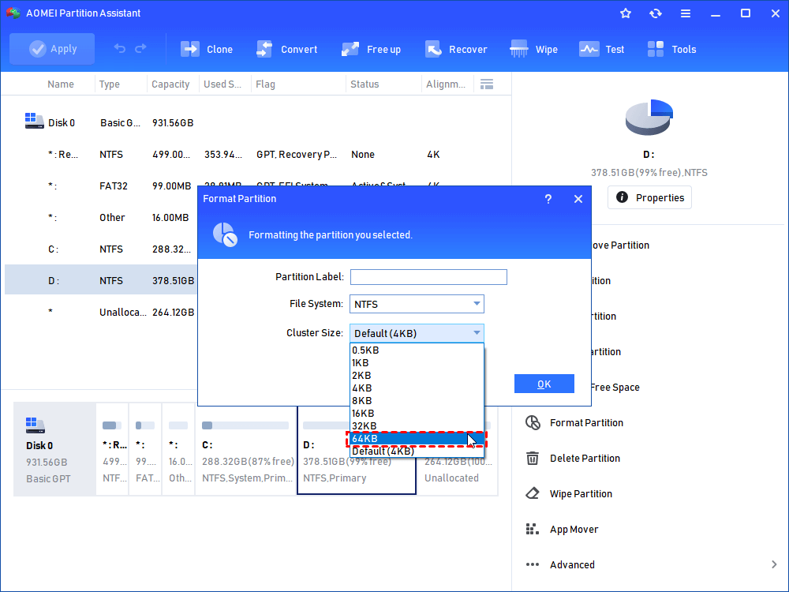
Task: Choose 1KB cluster size
Action: (417, 362)
